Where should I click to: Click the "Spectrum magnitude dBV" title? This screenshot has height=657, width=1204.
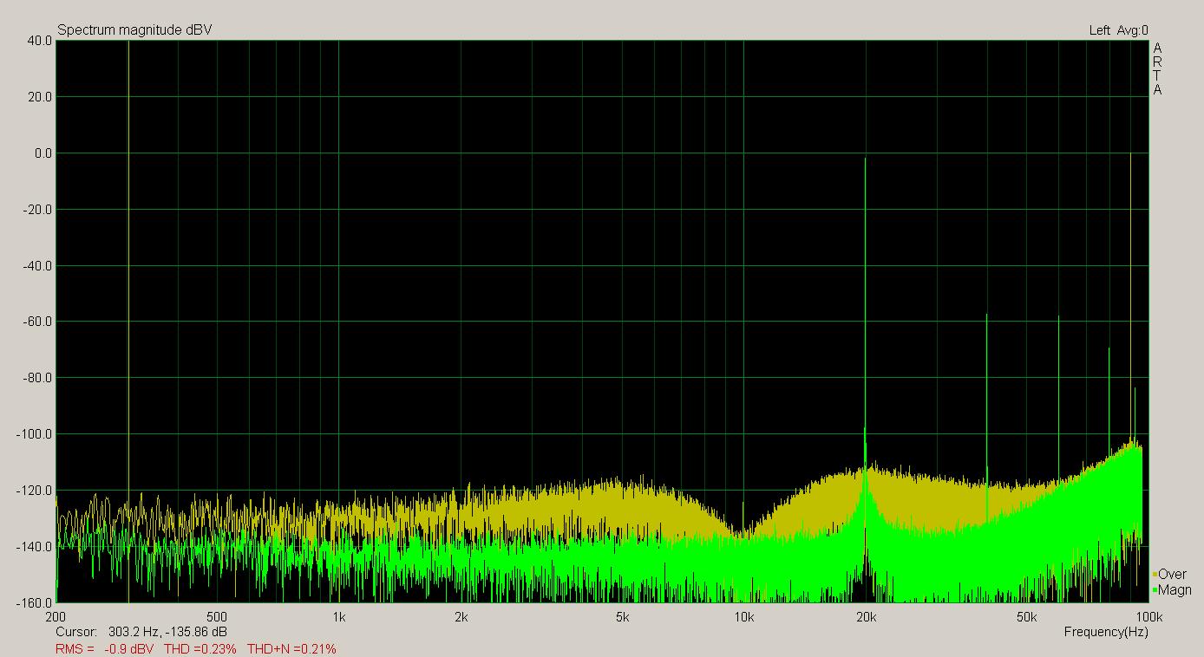(134, 30)
